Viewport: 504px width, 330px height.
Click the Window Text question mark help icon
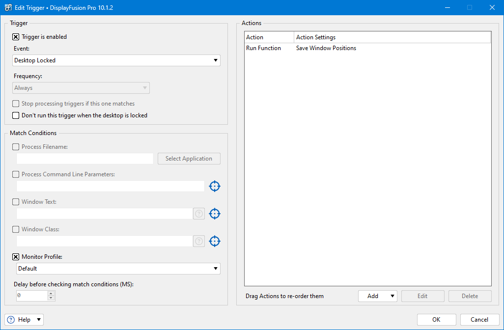click(199, 214)
